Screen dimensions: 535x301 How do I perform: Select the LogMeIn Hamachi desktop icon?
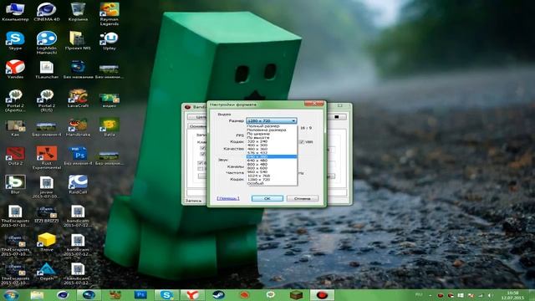(x=47, y=43)
